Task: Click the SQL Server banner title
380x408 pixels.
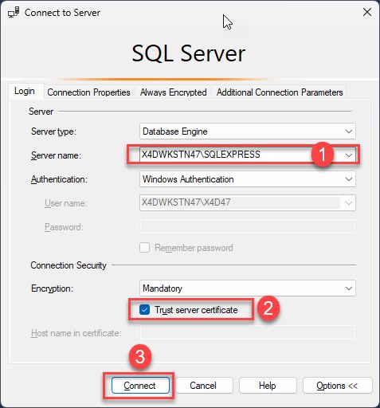Action: 188,53
